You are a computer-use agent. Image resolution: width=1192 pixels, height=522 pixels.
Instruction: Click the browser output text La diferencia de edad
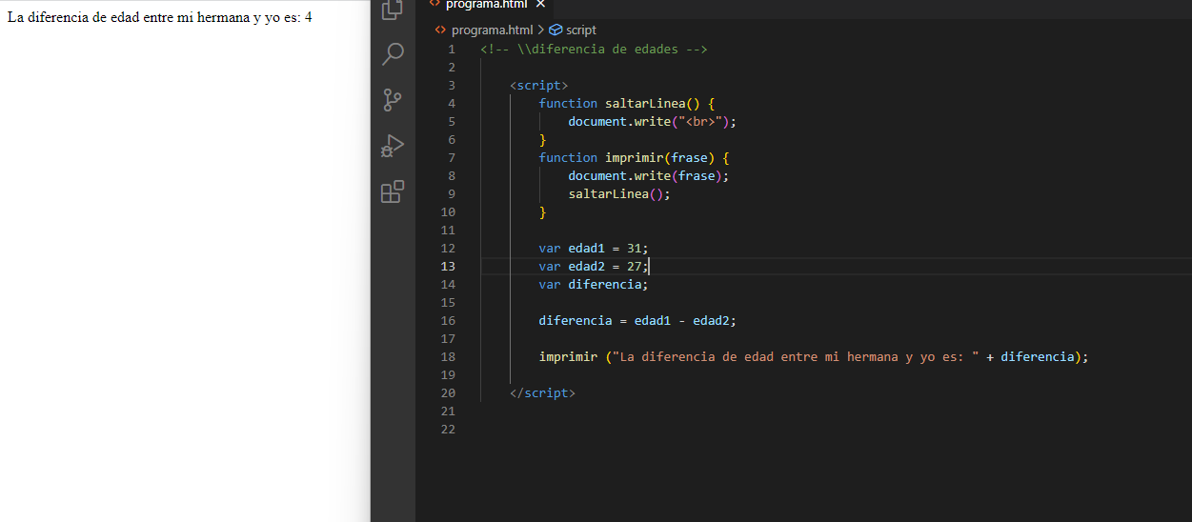pos(160,18)
